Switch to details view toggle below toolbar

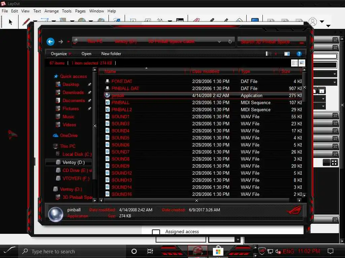[x=294, y=63]
